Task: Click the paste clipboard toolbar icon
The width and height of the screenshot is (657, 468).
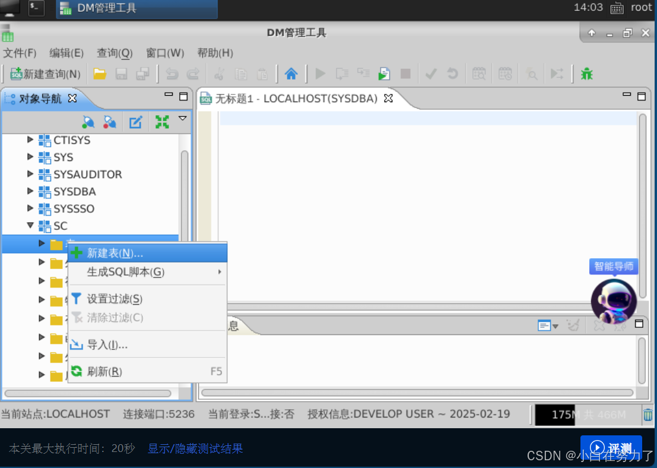Action: (262, 74)
